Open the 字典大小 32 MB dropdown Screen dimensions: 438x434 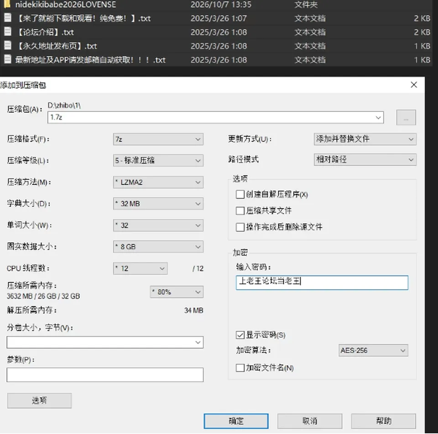158,204
